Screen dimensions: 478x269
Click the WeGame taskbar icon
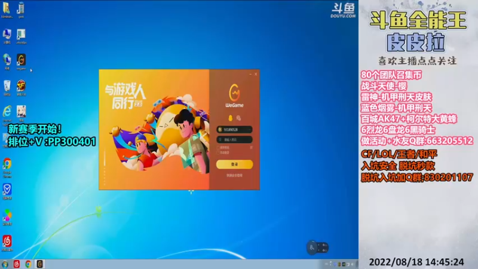[39, 264]
